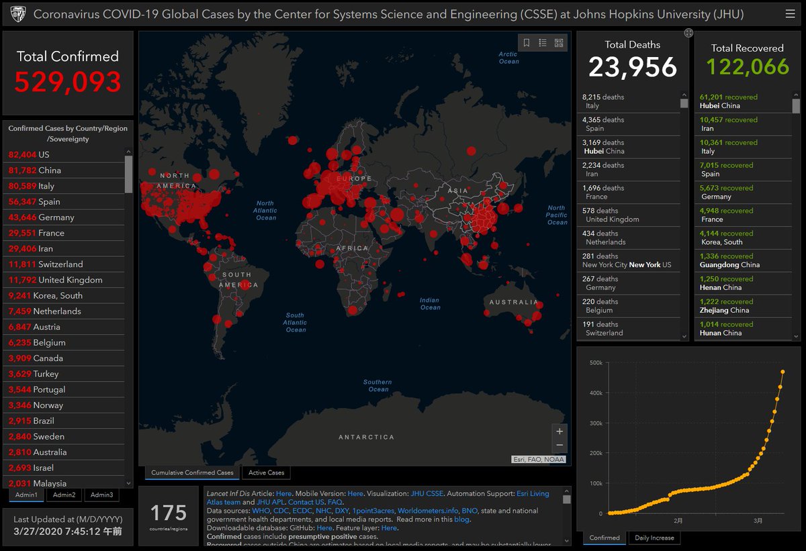
Task: Click '578 deaths United Kingdom' entry
Action: pos(629,215)
